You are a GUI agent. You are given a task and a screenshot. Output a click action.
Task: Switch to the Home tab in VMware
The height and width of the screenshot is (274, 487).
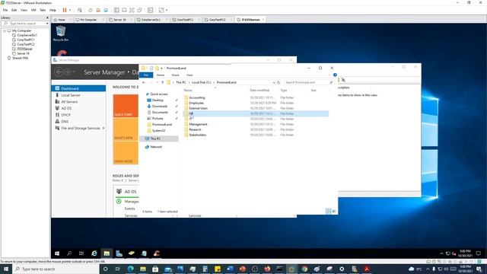[61, 20]
